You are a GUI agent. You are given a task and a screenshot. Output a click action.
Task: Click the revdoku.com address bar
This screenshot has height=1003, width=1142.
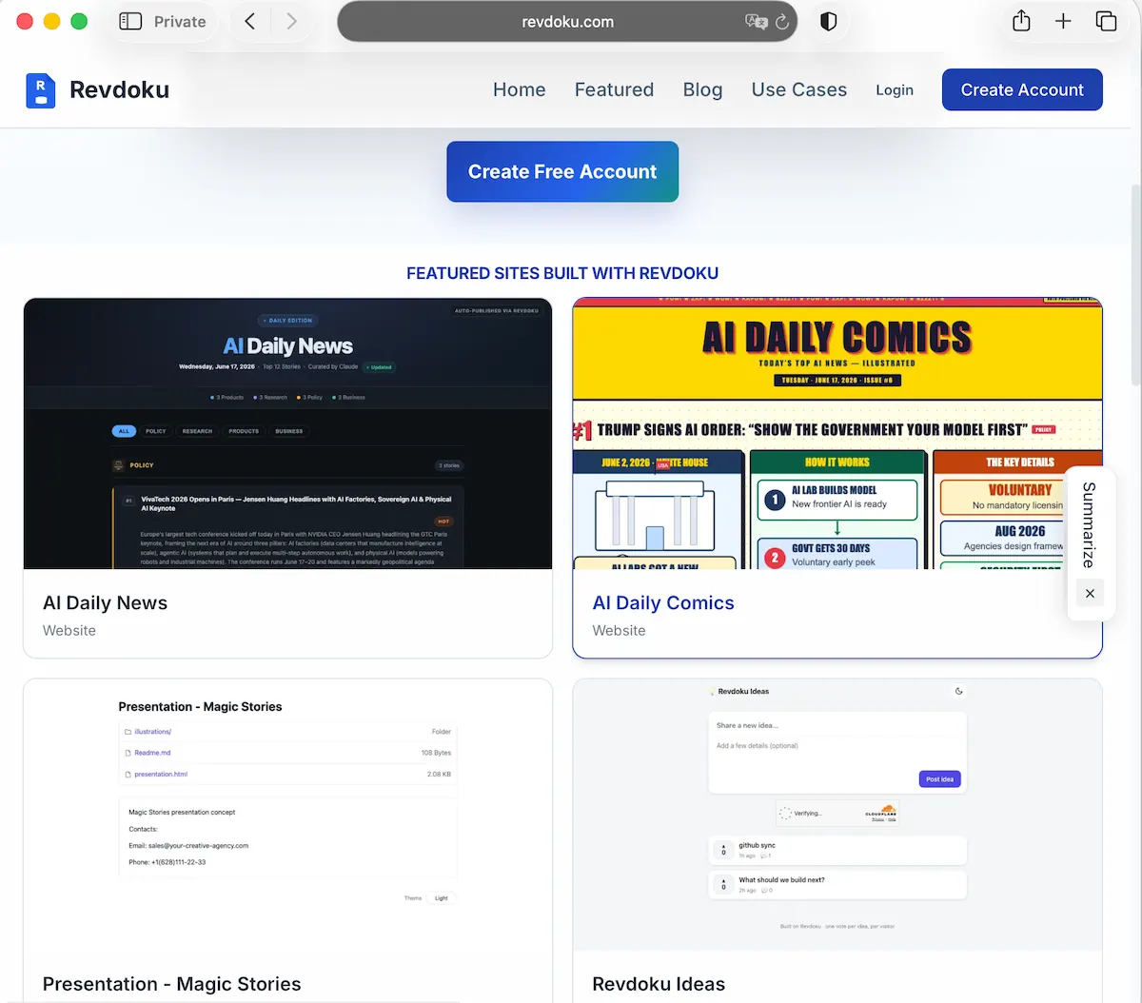click(567, 22)
